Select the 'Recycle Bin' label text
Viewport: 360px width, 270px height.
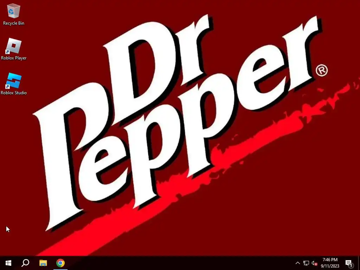[x=14, y=23]
